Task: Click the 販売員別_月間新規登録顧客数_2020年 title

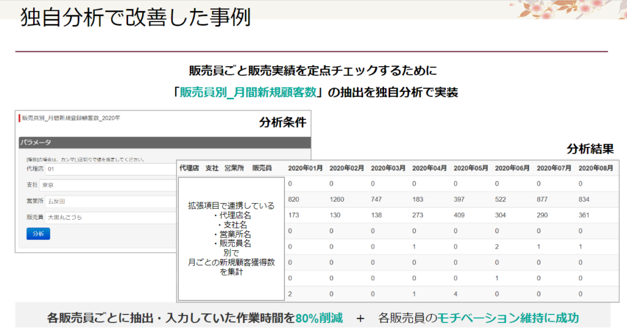Action: pos(71,117)
